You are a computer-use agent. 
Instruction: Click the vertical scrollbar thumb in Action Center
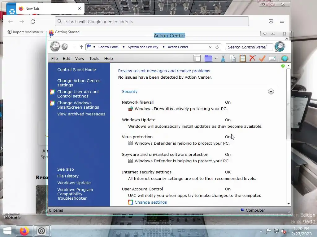[x=289, y=104]
